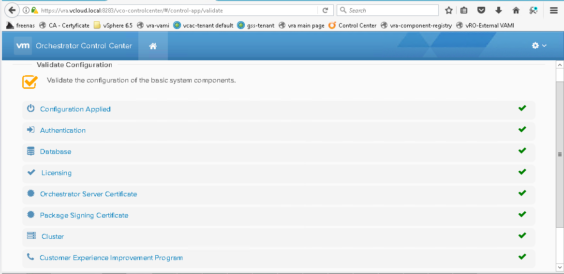
Task: Click green check for Cluster
Action: (522, 235)
